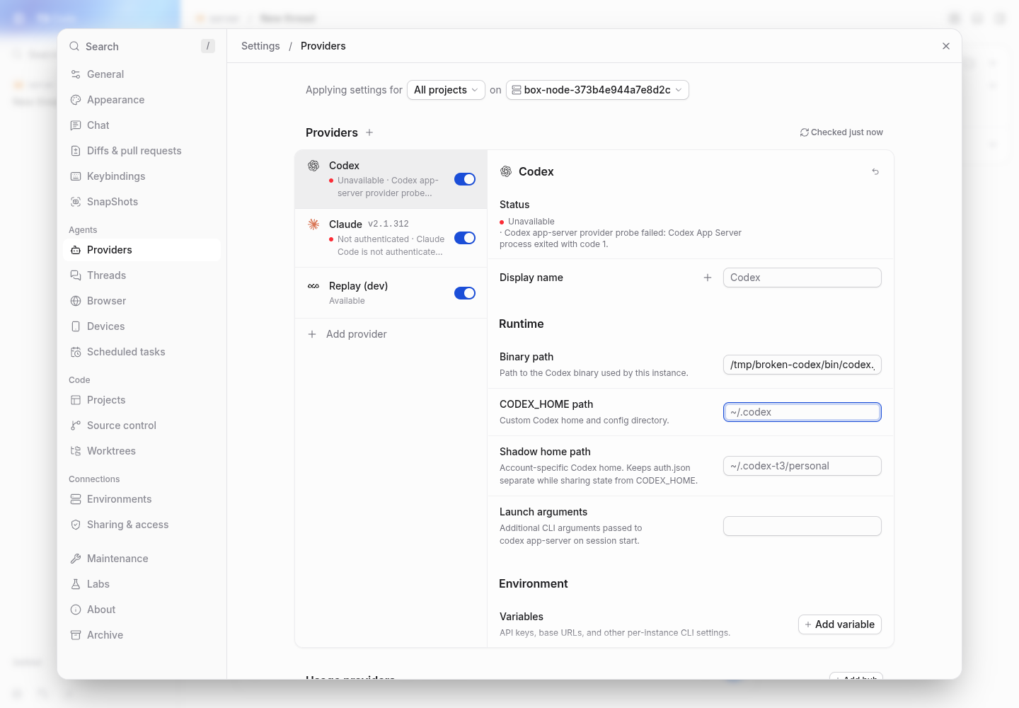Select Threads in Agents section
1019x708 pixels.
pos(142,275)
